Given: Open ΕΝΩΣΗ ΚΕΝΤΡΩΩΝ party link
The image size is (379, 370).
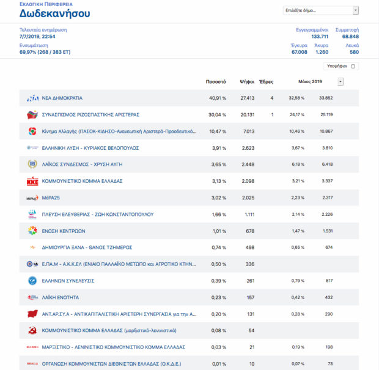Looking at the screenshot, I should pos(64,231).
